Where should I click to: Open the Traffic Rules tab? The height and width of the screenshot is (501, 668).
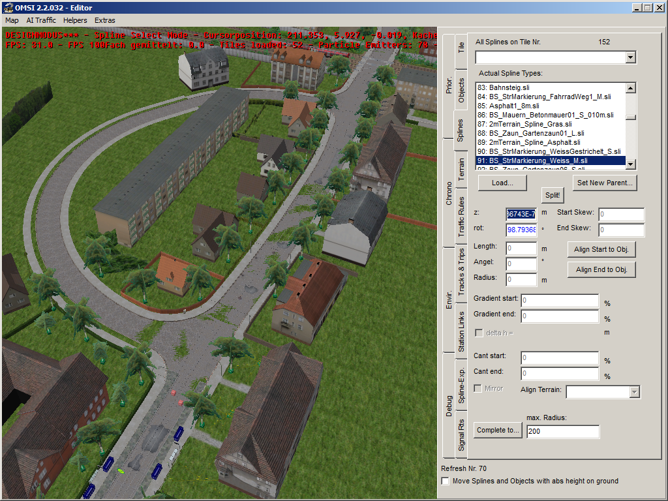(461, 217)
